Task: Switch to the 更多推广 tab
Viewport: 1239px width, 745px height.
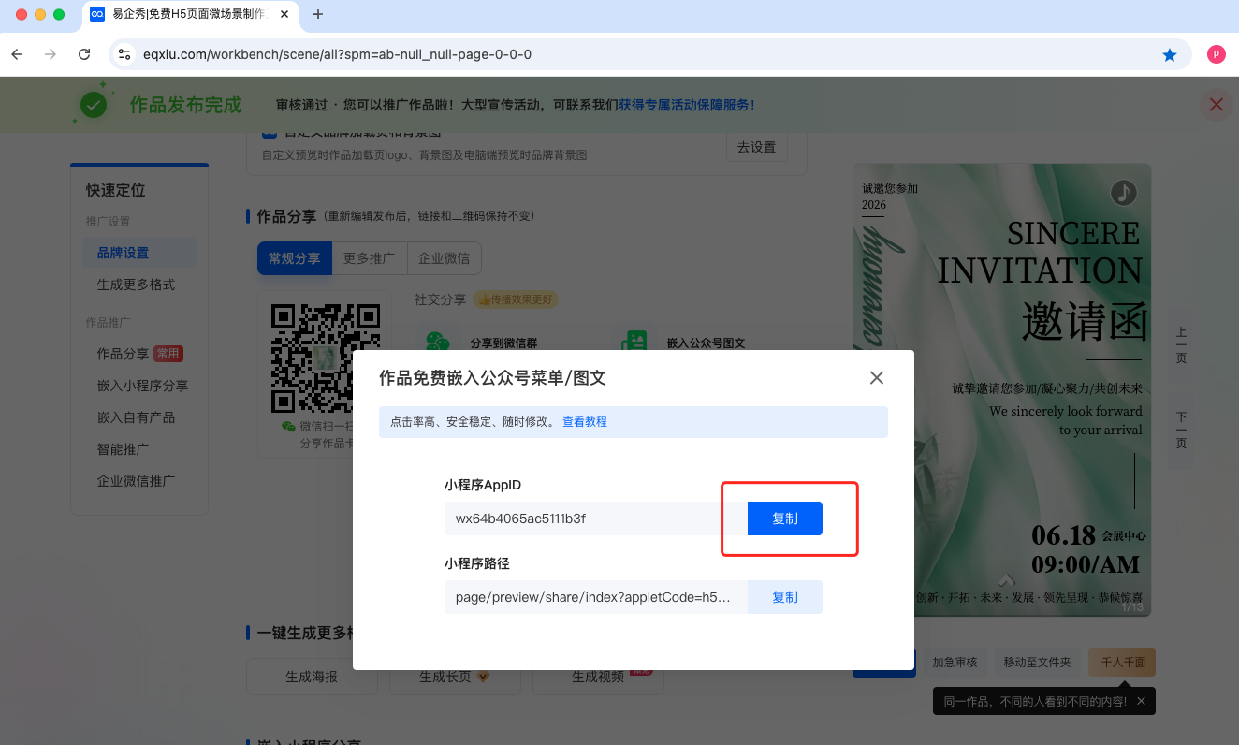Action: click(x=369, y=258)
